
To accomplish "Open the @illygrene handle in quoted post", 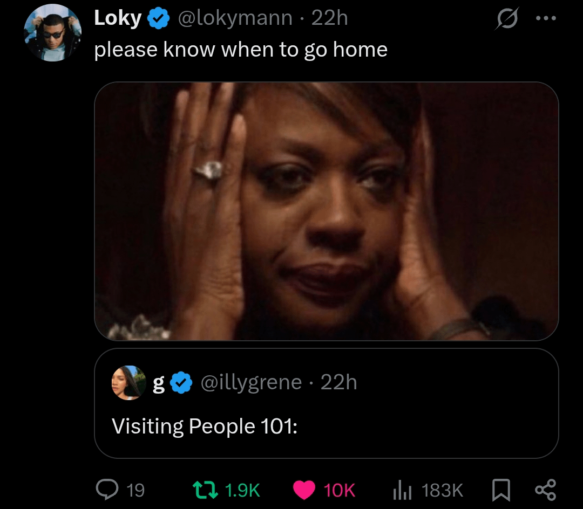I will [x=251, y=382].
